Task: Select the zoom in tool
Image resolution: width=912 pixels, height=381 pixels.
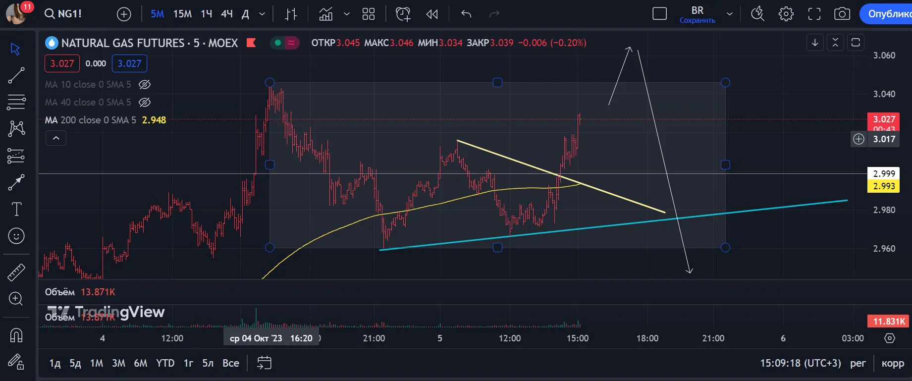Action: [16, 299]
